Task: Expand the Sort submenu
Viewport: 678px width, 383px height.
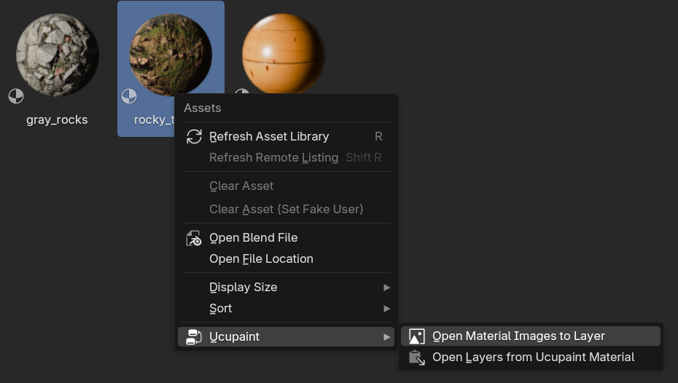Action: coord(287,309)
